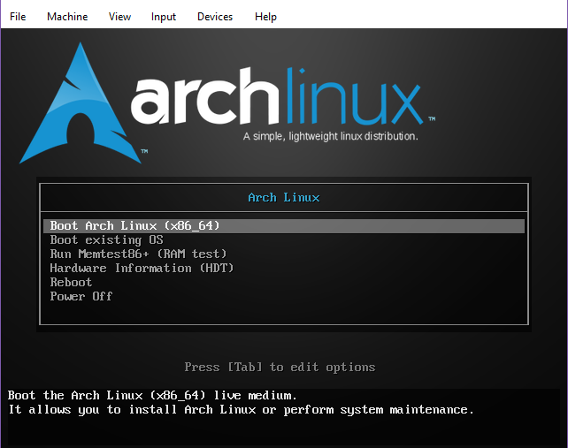The height and width of the screenshot is (448, 568).
Task: Click 'It allows you to install Arch Linux' line
Action: (x=241, y=410)
